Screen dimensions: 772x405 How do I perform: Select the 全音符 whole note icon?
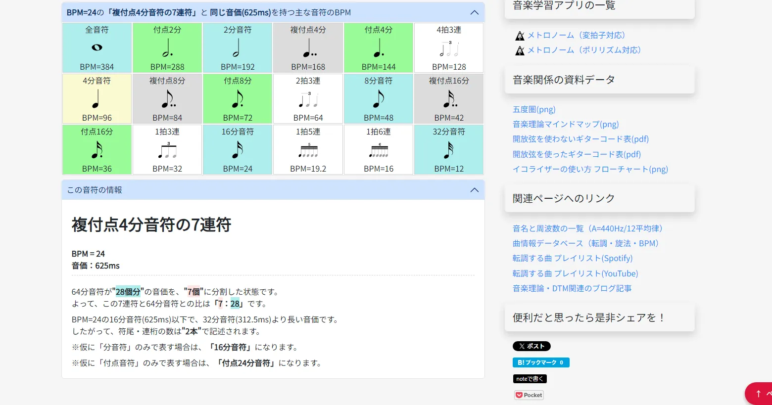pyautogui.click(x=97, y=47)
